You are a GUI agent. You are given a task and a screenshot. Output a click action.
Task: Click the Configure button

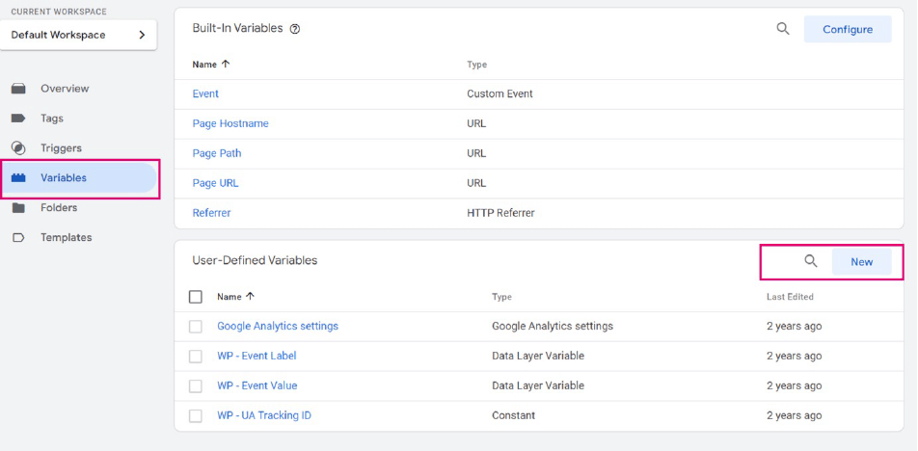coord(848,29)
